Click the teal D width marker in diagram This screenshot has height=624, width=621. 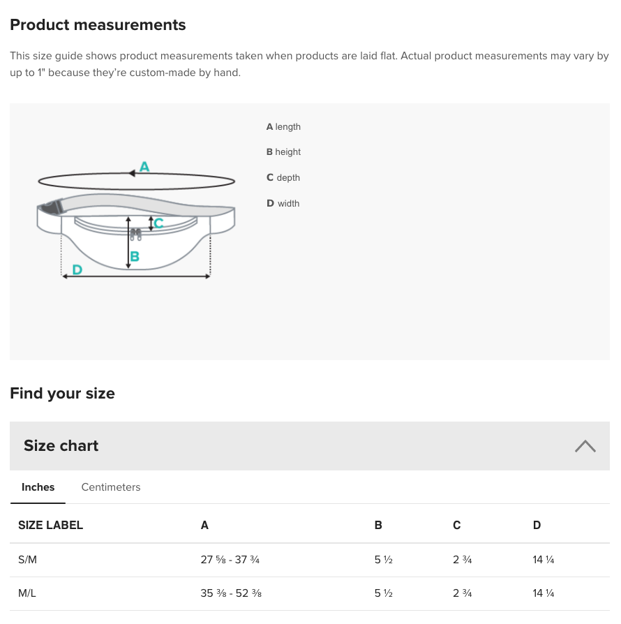[77, 269]
